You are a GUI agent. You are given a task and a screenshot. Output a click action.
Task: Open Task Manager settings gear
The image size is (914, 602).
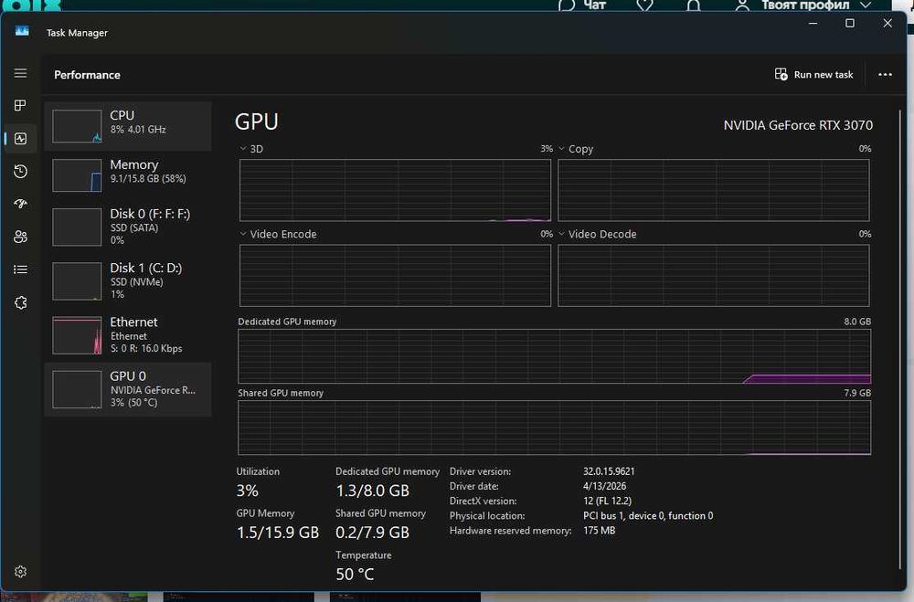coord(20,572)
